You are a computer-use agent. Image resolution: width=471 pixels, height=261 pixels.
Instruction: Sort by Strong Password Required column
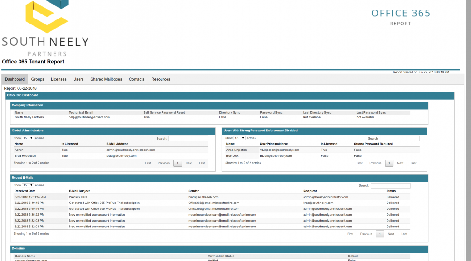coord(373,144)
